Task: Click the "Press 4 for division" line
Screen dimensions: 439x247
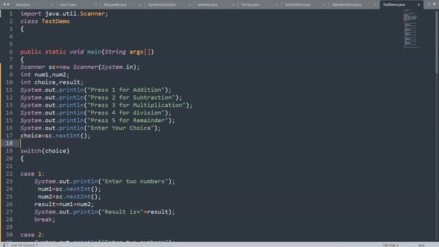Action: 95,113
